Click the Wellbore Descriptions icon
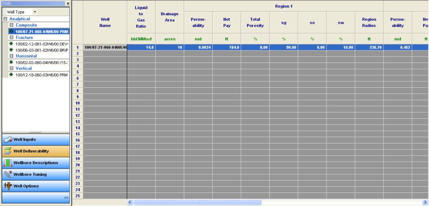429x206 pixels. click(x=8, y=163)
